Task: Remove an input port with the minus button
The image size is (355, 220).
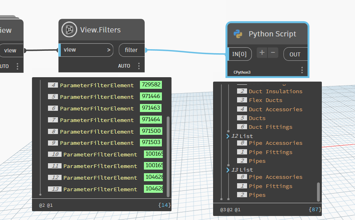Action: tap(273, 52)
